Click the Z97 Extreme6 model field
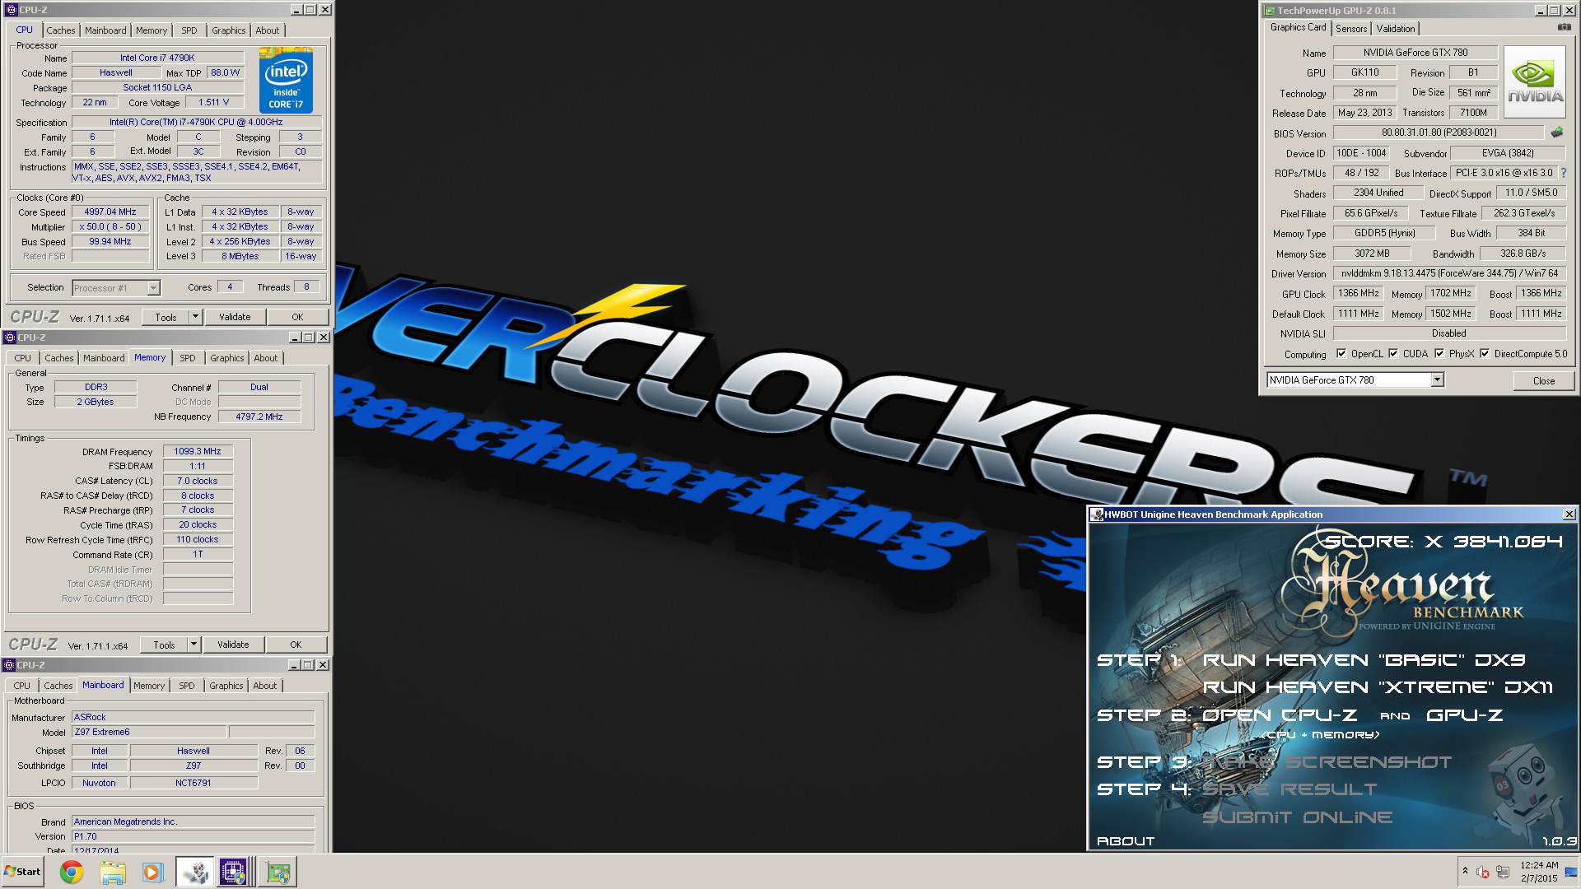The height and width of the screenshot is (889, 1581). [x=149, y=732]
